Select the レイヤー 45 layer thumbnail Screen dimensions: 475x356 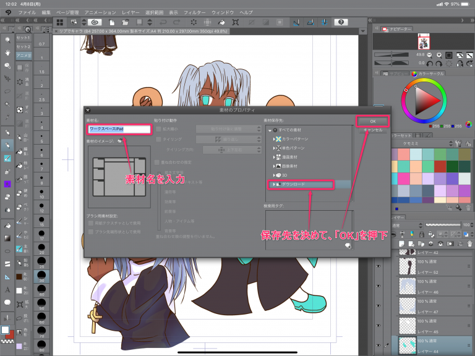407,326
